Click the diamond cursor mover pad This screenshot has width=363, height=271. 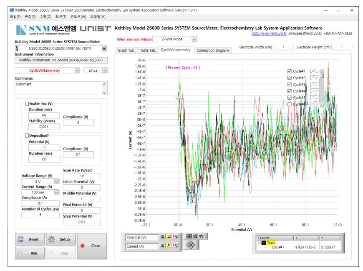pyautogui.click(x=191, y=245)
